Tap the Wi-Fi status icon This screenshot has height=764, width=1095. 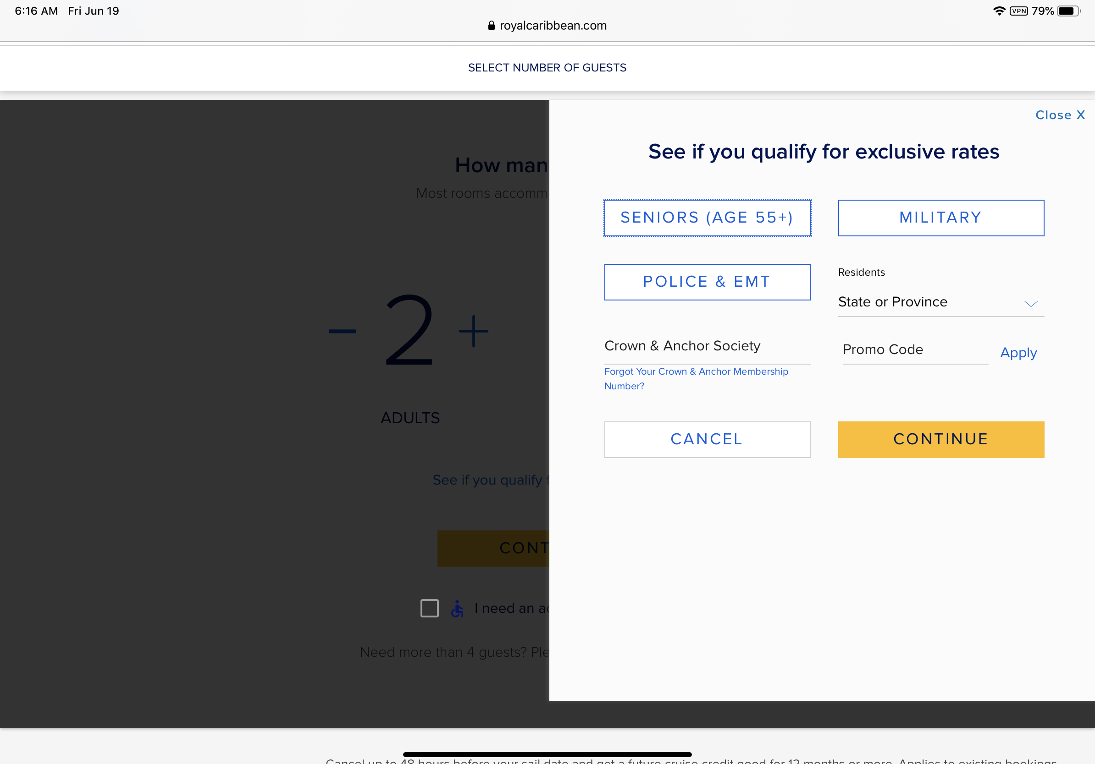999,11
